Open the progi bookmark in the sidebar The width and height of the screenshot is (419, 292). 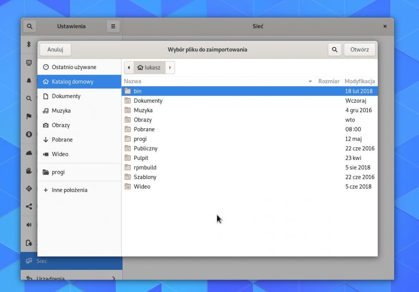coord(79,172)
